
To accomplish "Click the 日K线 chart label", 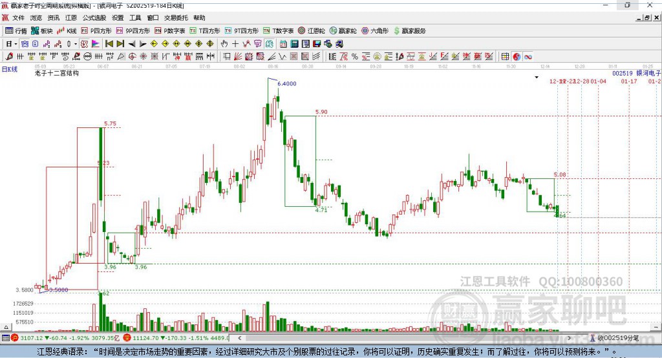I will pos(9,69).
